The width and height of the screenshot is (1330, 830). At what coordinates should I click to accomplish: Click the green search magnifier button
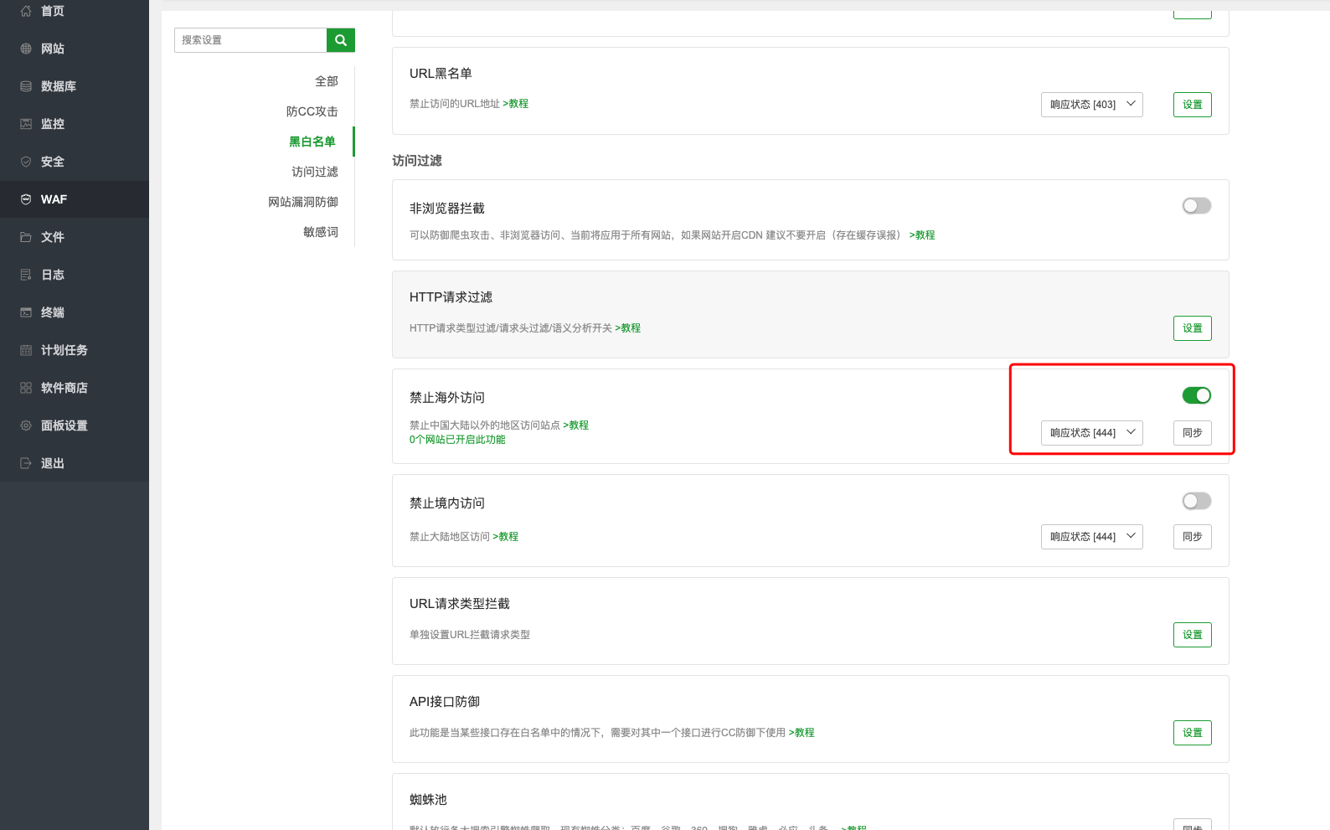tap(341, 40)
